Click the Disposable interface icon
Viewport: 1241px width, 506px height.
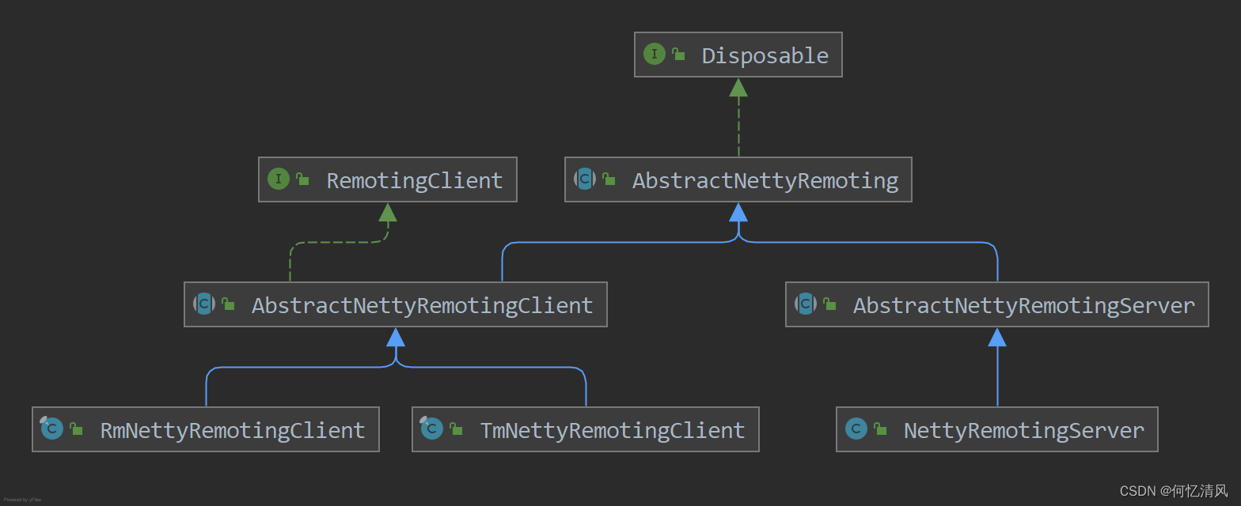click(x=654, y=55)
